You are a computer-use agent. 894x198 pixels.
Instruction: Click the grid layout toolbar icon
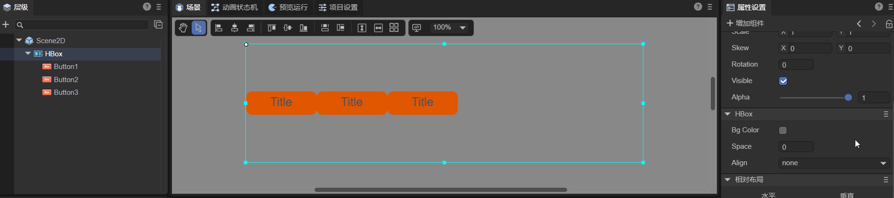coord(394,28)
